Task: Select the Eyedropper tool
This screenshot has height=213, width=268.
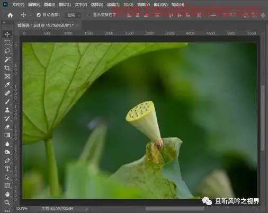Action: point(7,85)
